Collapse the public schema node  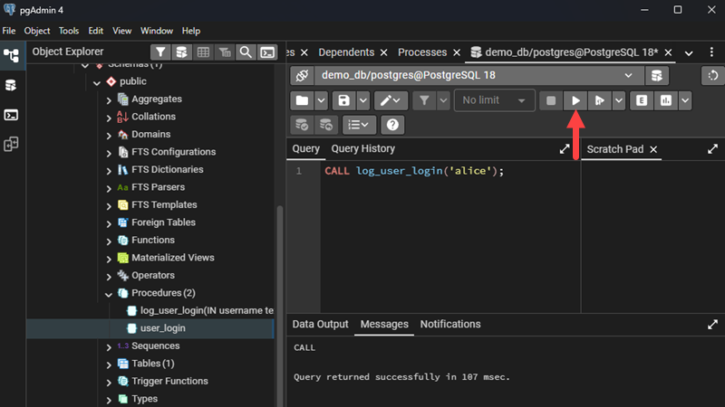pos(97,82)
